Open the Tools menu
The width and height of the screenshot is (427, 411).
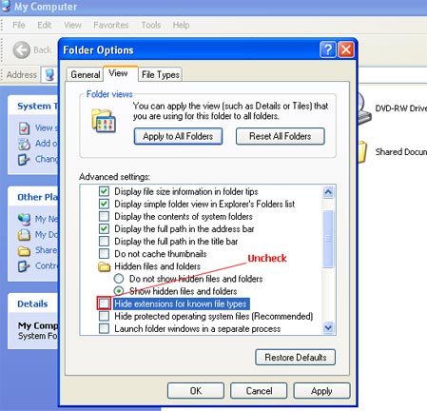pos(151,25)
